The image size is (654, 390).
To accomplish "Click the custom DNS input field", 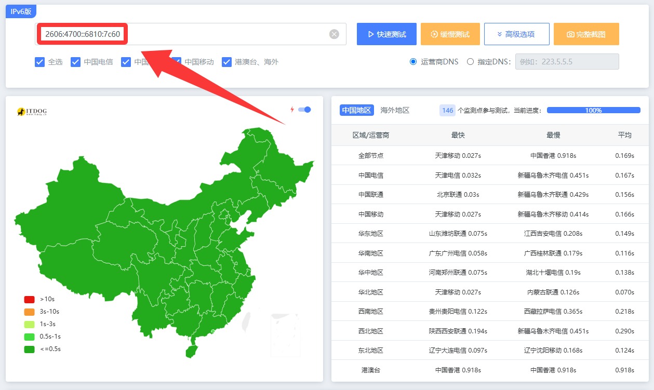I will [567, 62].
